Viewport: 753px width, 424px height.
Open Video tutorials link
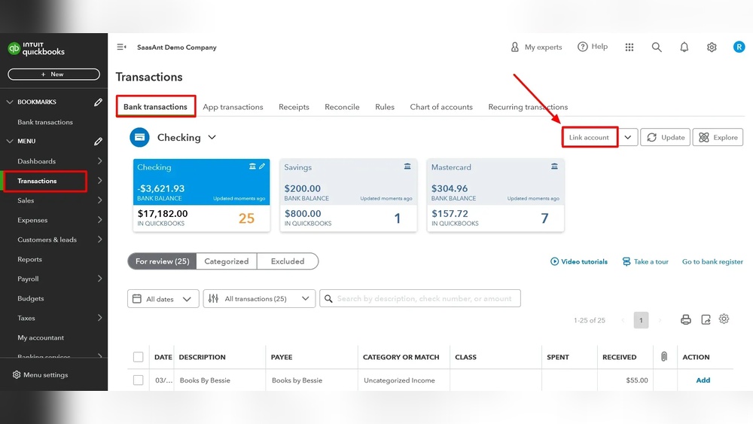578,261
